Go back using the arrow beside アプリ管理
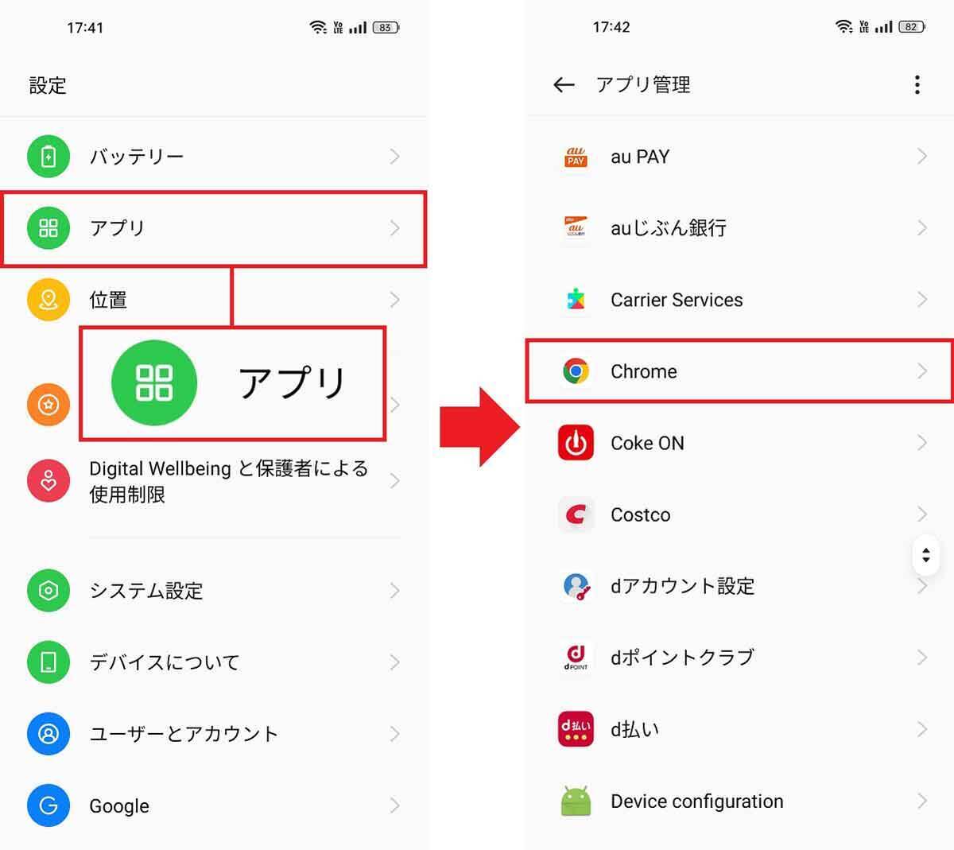 [564, 85]
